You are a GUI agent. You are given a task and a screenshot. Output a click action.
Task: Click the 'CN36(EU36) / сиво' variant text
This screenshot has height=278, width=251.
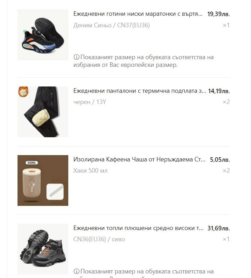99,239
